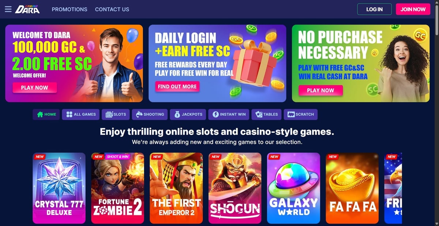The height and width of the screenshot is (226, 439).
Task: Click Play Now on no purchase banner
Action: pyautogui.click(x=320, y=90)
